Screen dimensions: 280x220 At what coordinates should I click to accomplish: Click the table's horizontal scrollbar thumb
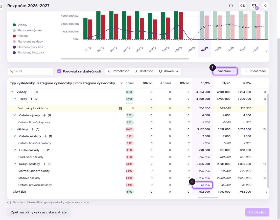[207, 197]
